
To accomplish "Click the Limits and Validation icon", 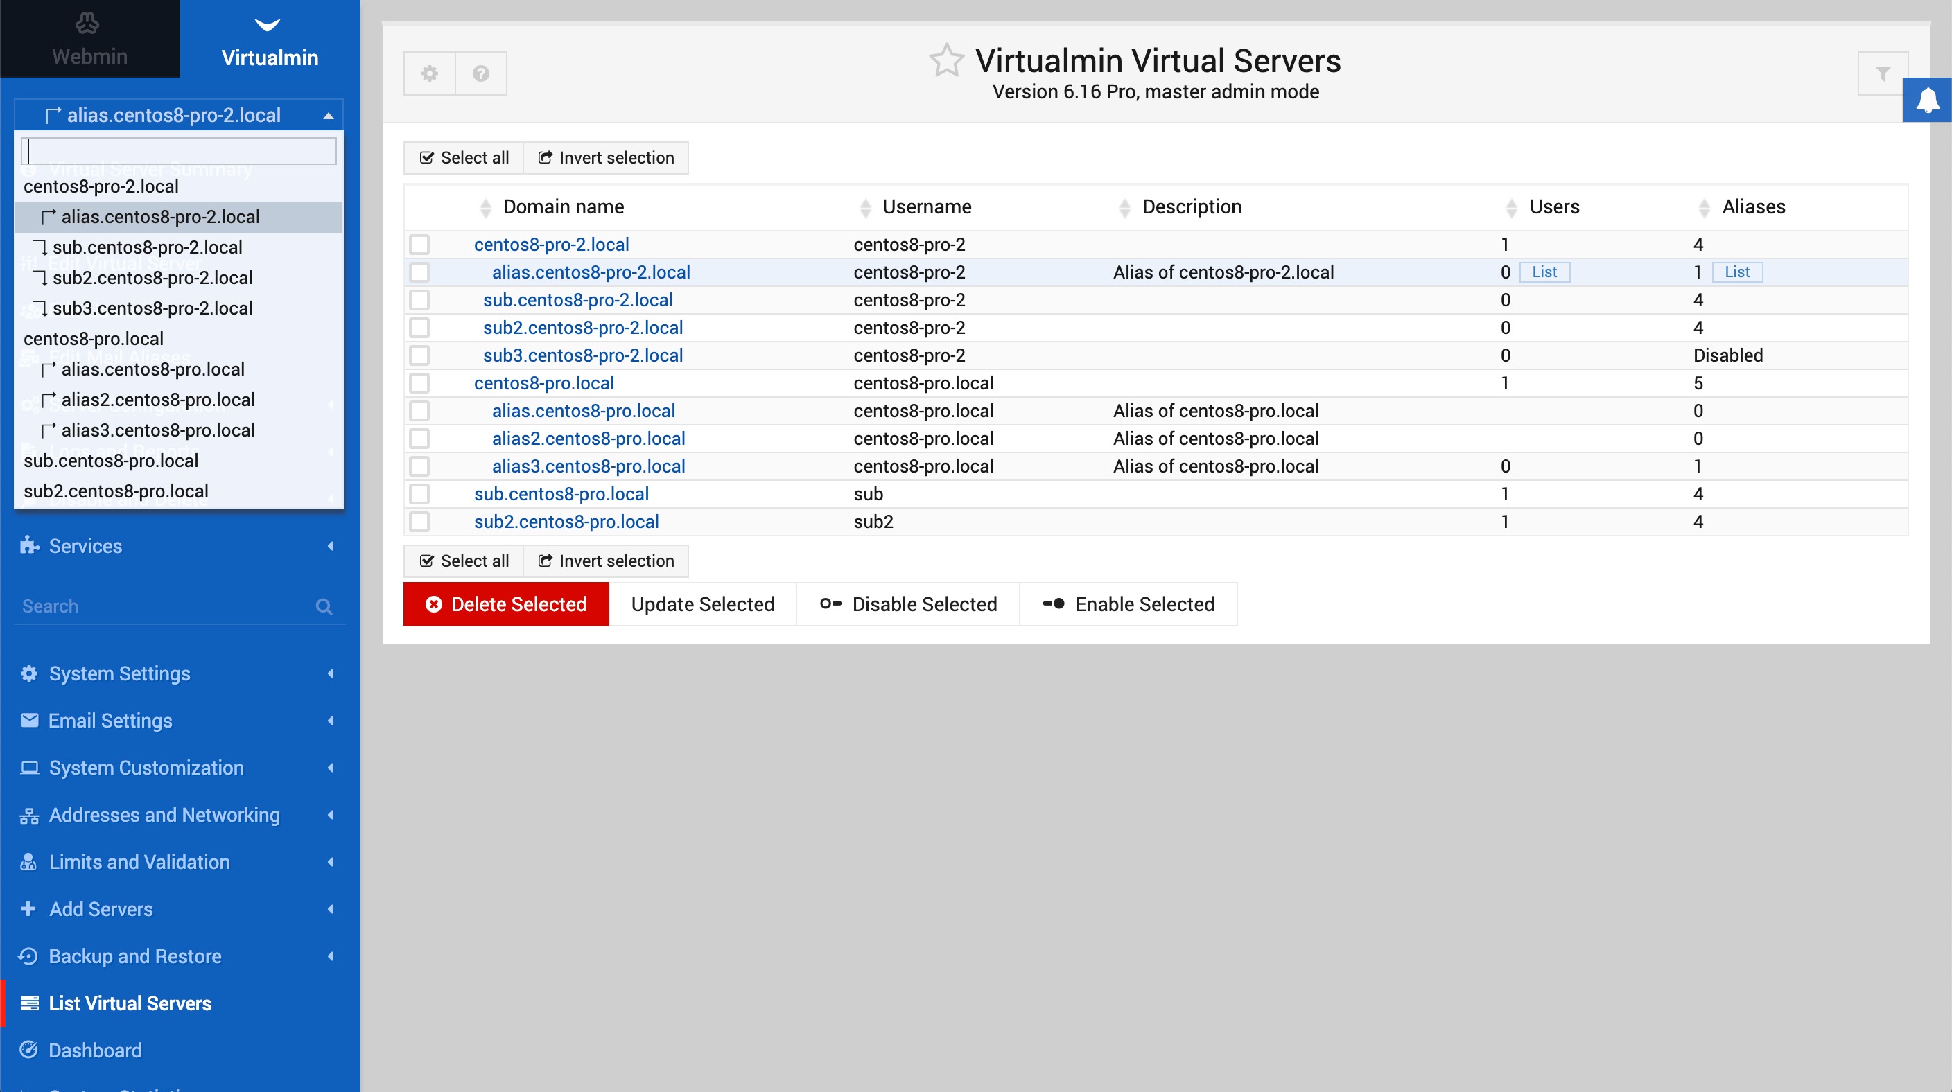I will 29,862.
